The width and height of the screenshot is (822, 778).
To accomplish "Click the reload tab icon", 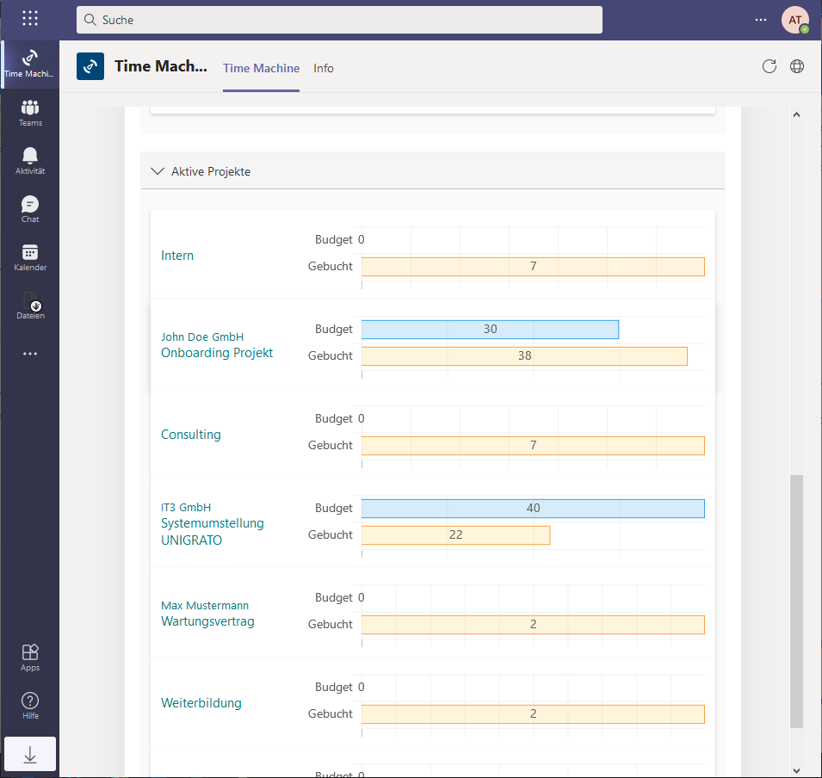I will 769,66.
